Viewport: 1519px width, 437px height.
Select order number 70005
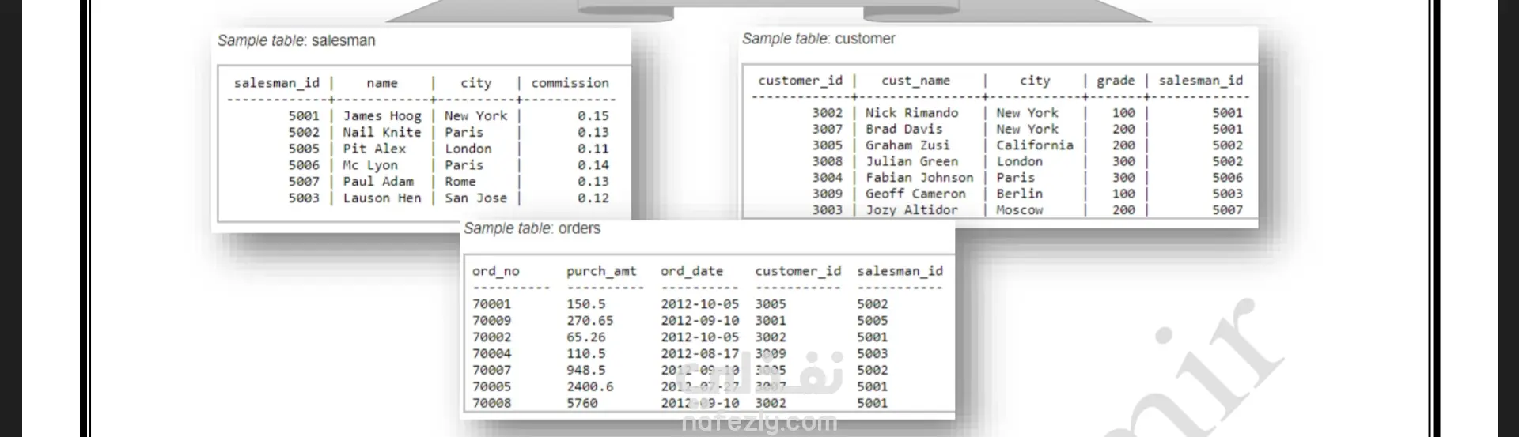(491, 387)
